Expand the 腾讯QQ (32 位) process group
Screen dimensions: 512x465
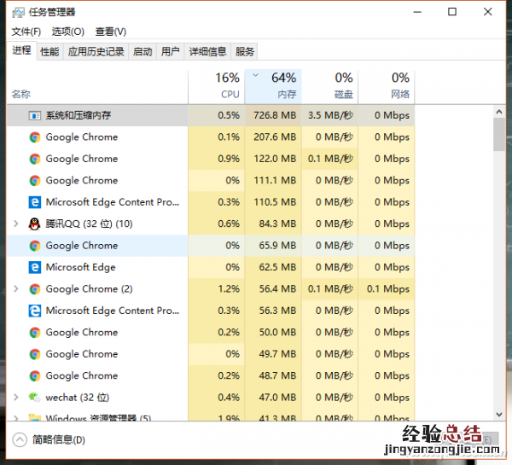coord(16,224)
